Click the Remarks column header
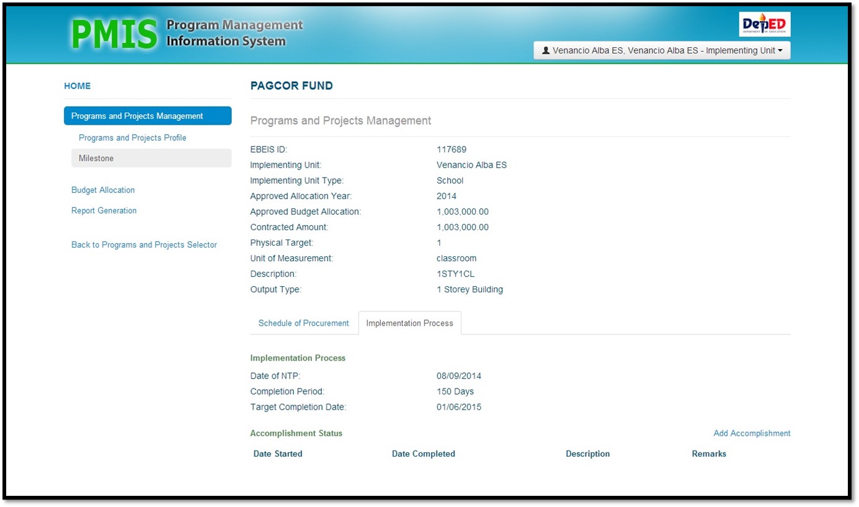859x507 pixels. pyautogui.click(x=709, y=454)
